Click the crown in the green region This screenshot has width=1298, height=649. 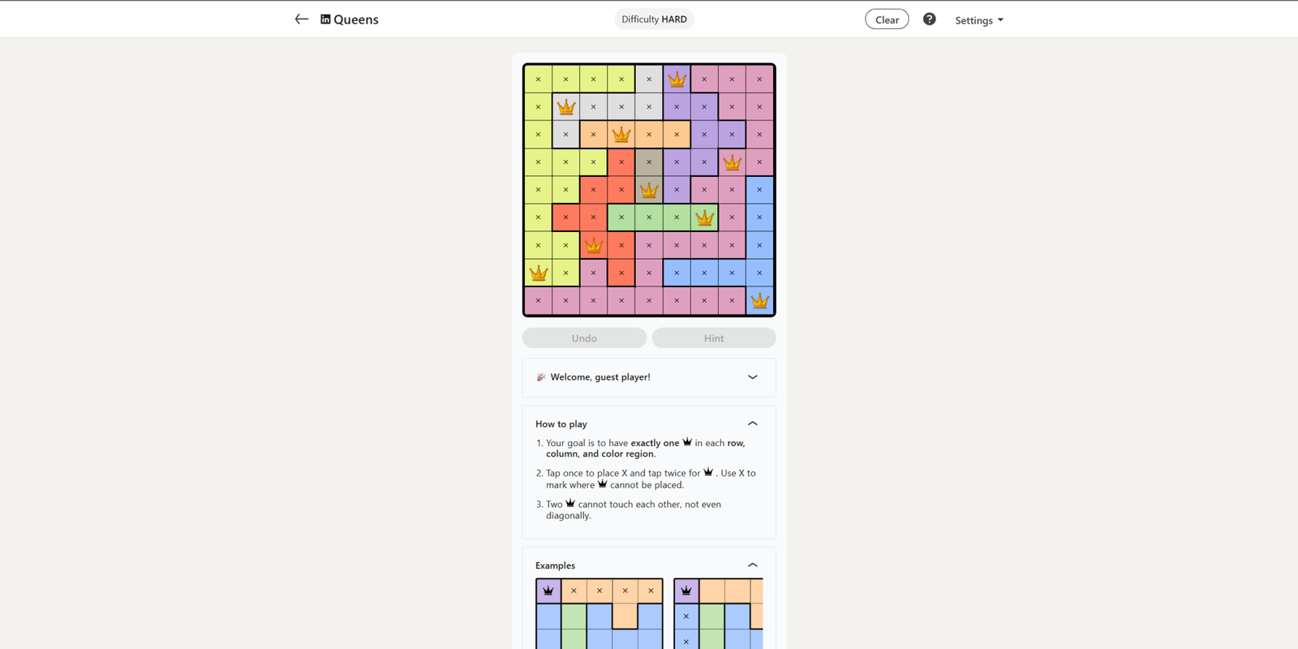704,217
